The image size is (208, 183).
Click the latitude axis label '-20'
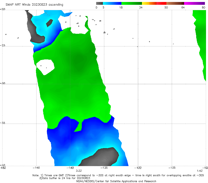pyautogui.click(x=3, y=9)
